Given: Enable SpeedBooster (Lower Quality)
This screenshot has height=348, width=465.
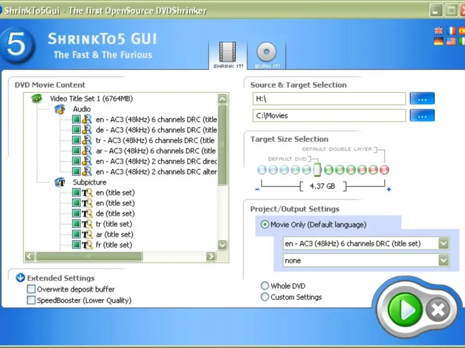Looking at the screenshot, I should [31, 300].
